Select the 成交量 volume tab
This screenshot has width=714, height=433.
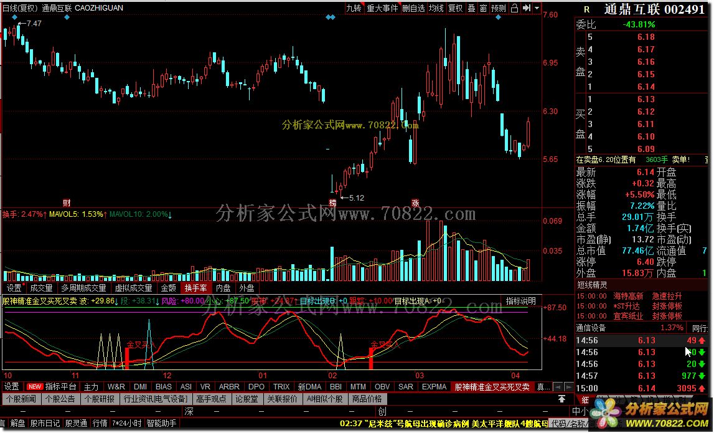click(x=42, y=288)
